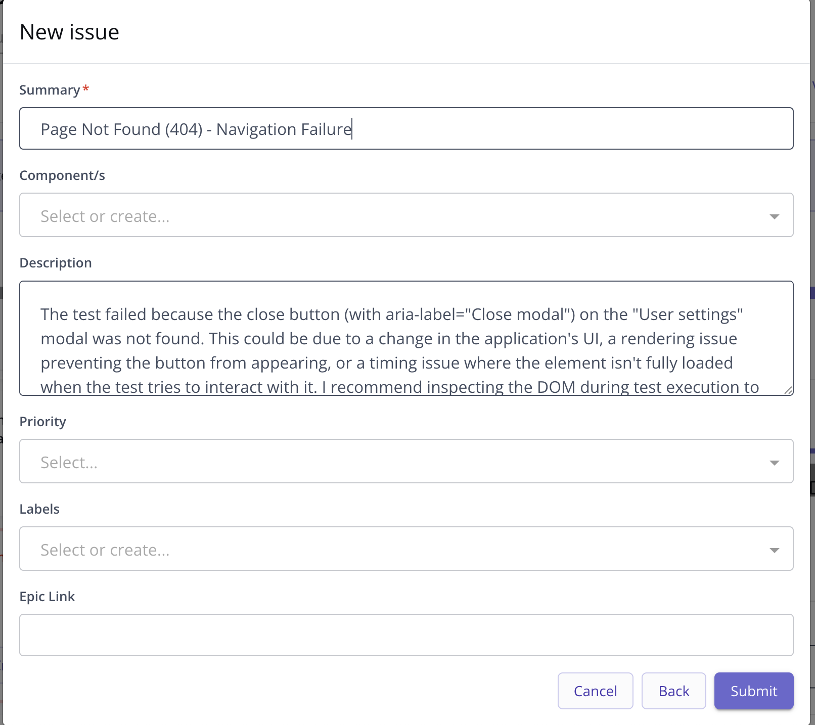815x725 pixels.
Task: Click the Component/s dropdown arrow icon
Action: pyautogui.click(x=774, y=216)
